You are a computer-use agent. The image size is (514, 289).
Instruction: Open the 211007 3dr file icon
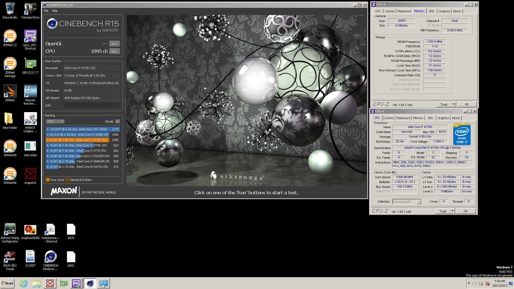click(30, 259)
